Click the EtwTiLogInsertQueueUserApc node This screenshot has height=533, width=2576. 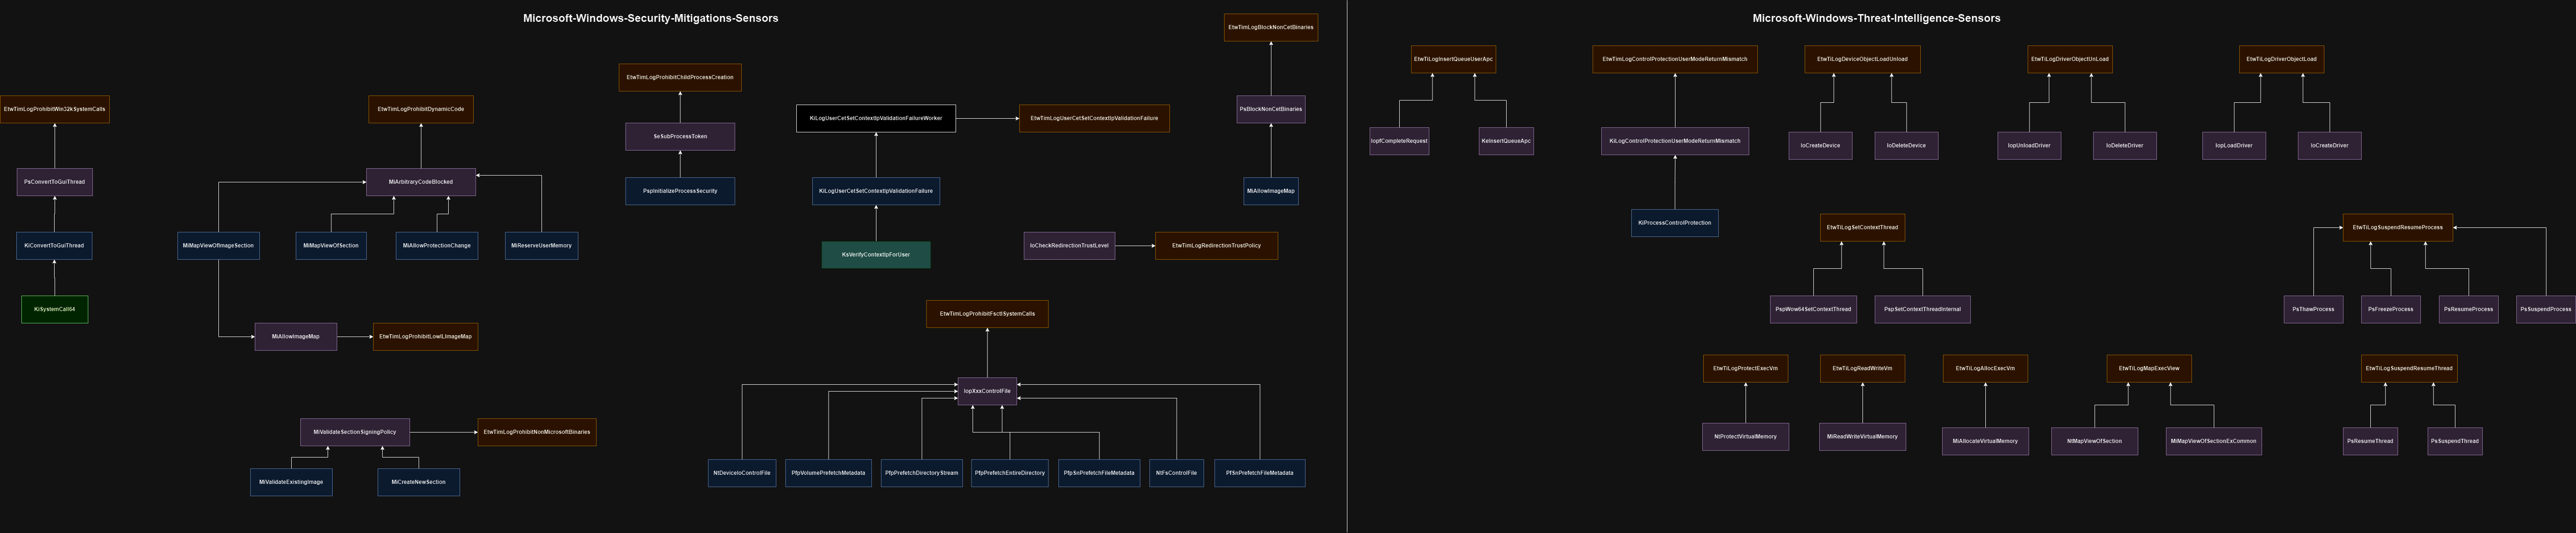[1453, 59]
